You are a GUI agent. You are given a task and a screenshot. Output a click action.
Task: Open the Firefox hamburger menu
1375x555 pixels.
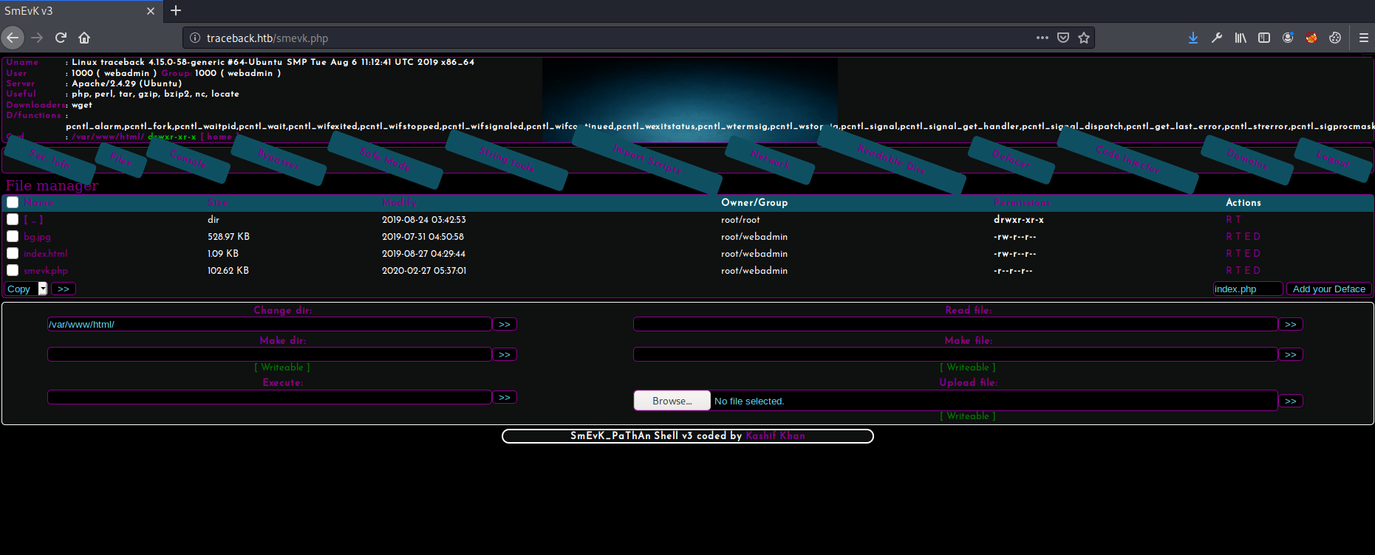[1363, 38]
